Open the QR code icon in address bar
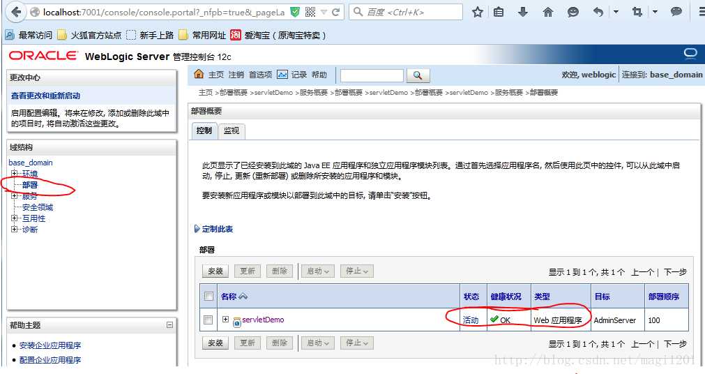This screenshot has width=705, height=374. [x=310, y=12]
